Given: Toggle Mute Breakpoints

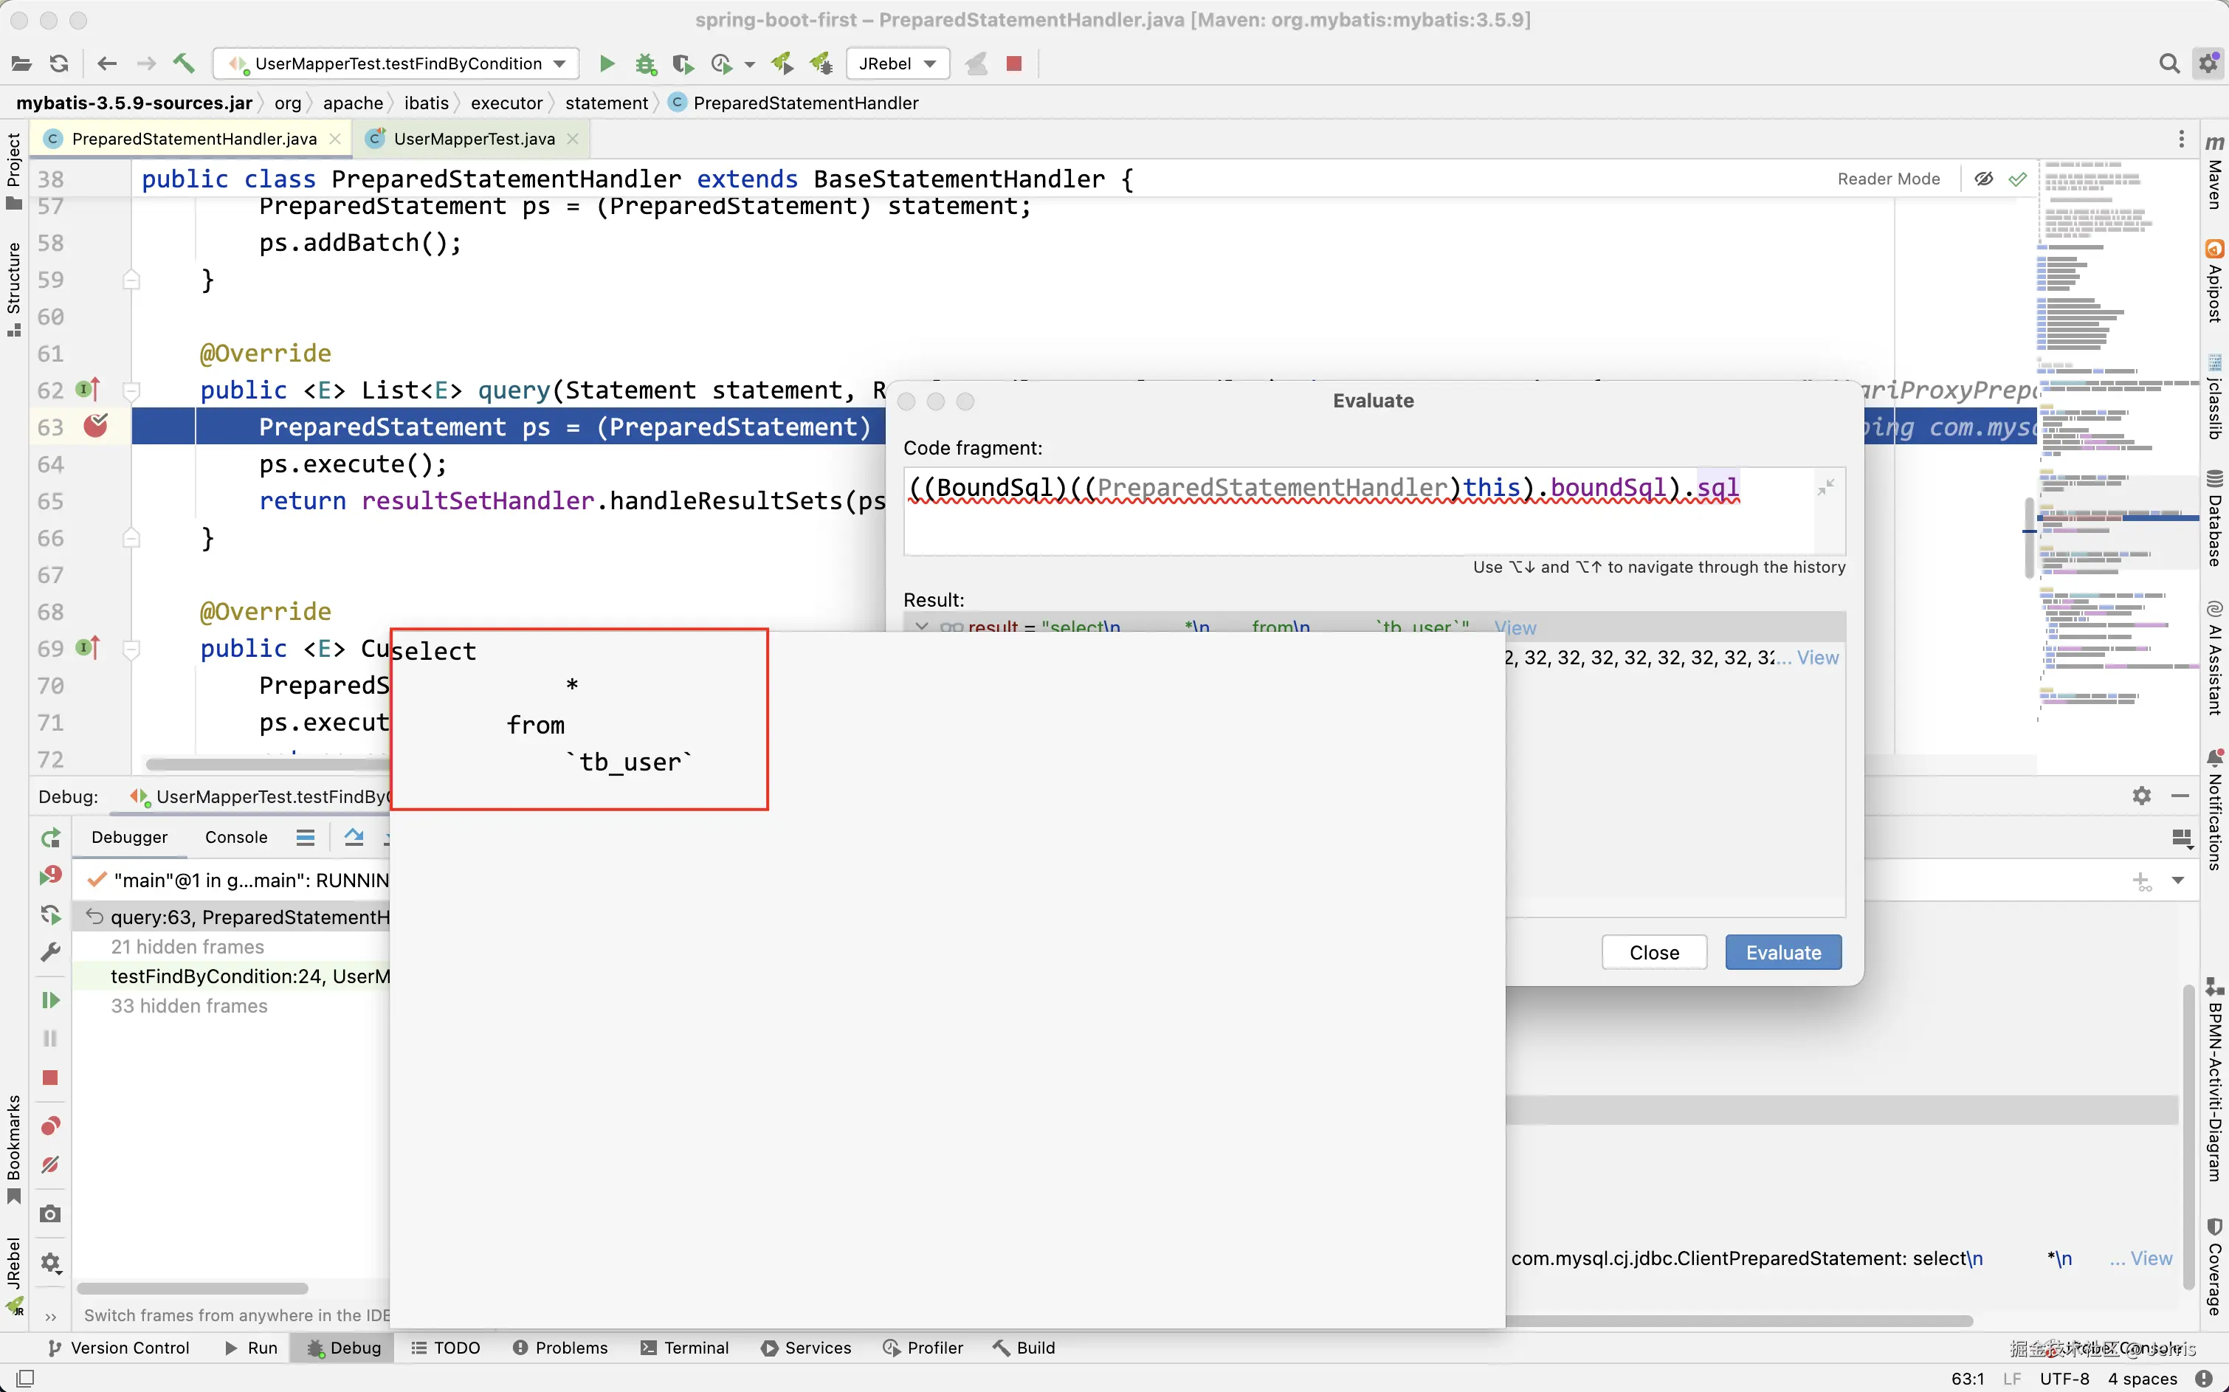Looking at the screenshot, I should point(51,1165).
